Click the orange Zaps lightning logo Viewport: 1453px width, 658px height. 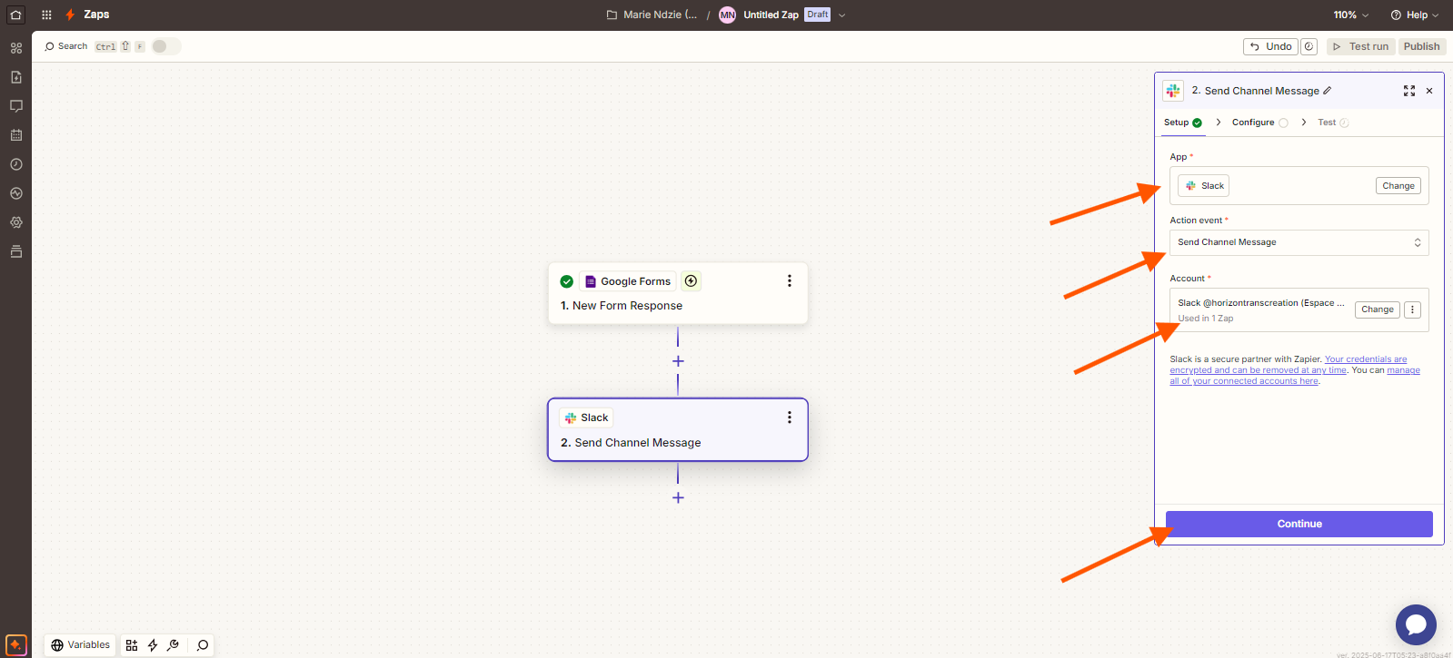pos(70,15)
